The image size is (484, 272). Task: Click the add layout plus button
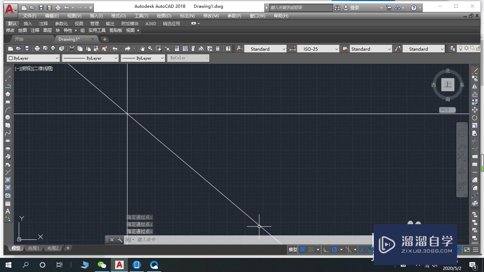click(x=68, y=248)
